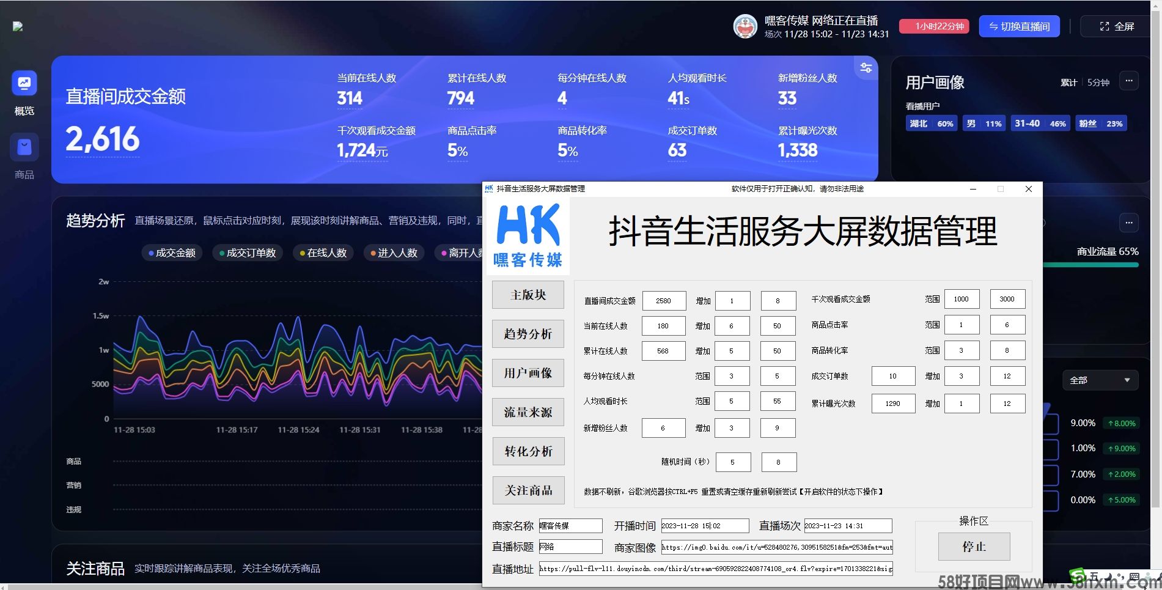Viewport: 1162px width, 590px height.
Task: Click the 累计曝光次数 field showing 1290
Action: (x=894, y=404)
